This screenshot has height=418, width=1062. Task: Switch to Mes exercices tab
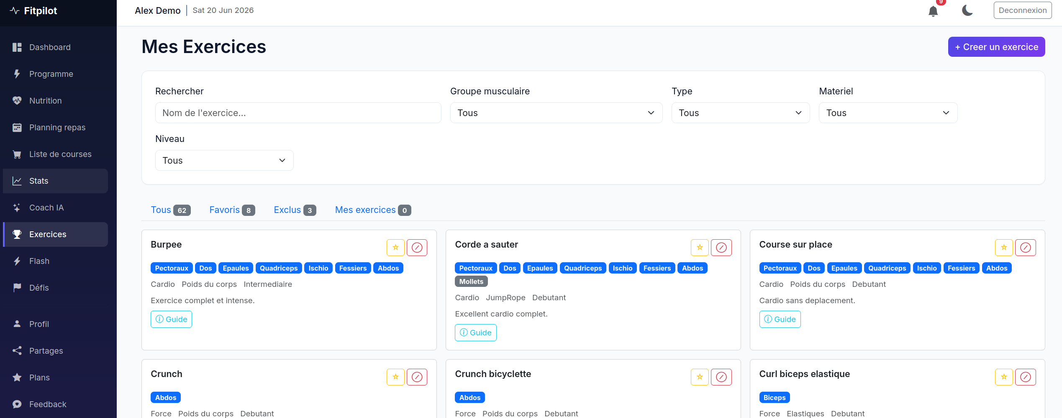click(x=373, y=210)
